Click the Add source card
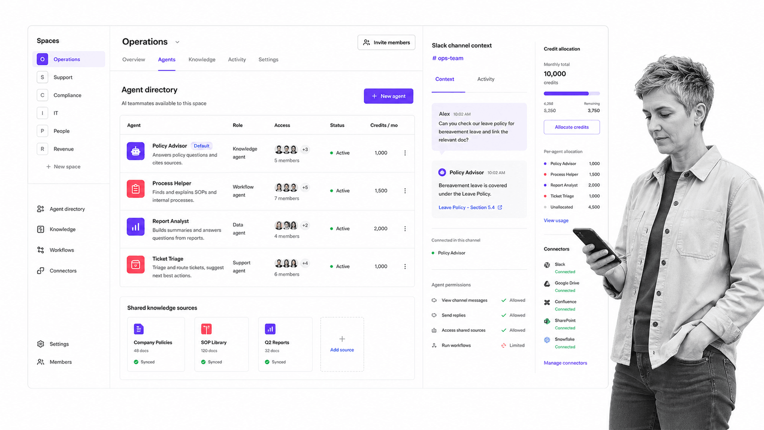The image size is (764, 430). point(342,344)
